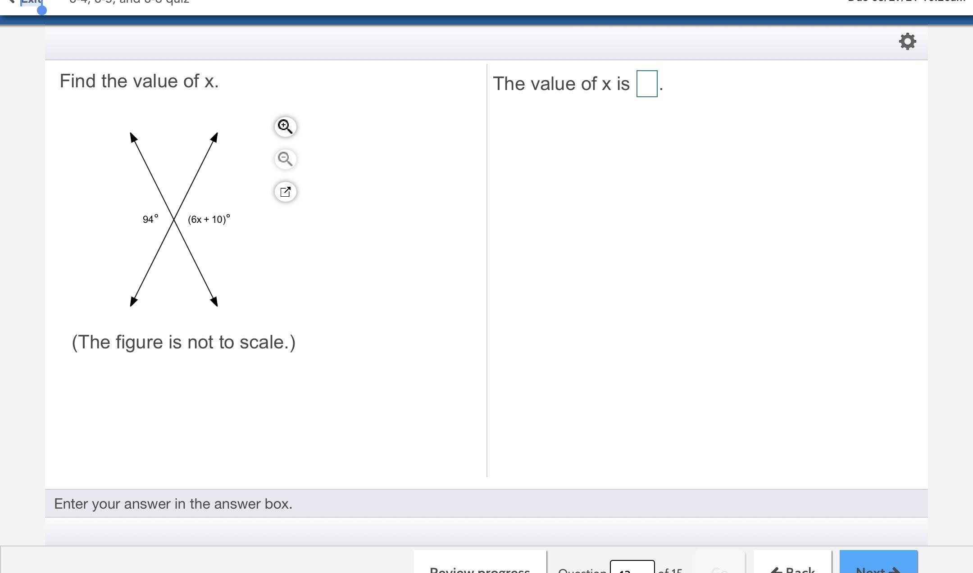Zoom out of the figure
Viewport: 973px width, 573px height.
(285, 159)
